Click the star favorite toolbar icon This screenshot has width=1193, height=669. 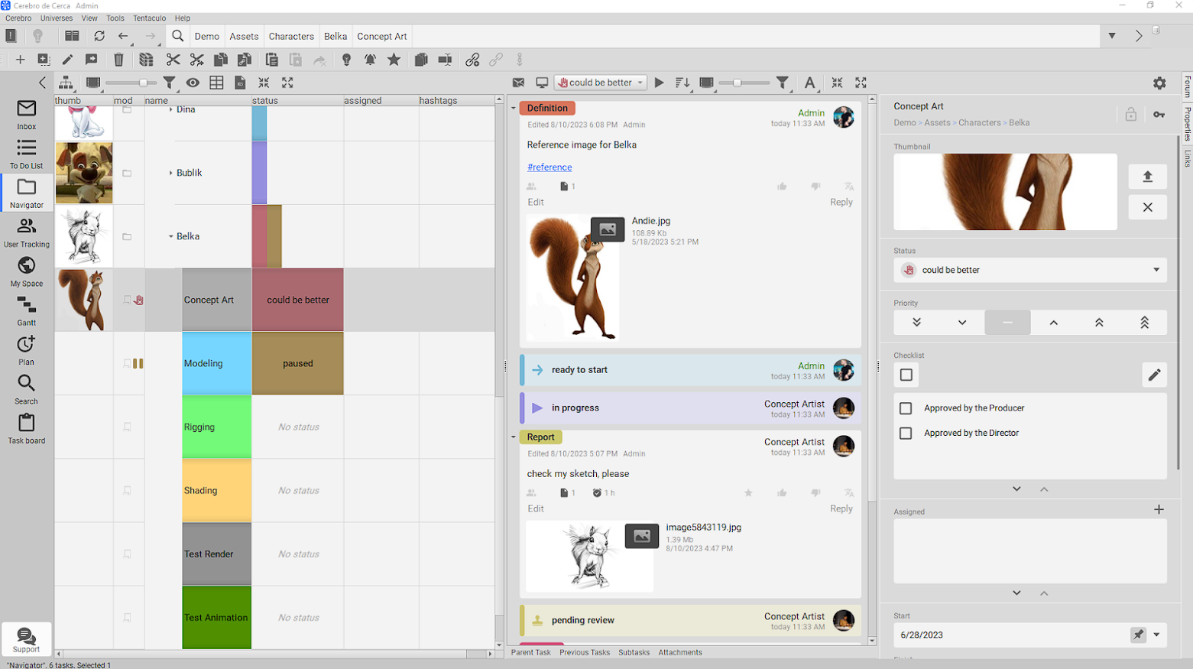click(x=394, y=60)
